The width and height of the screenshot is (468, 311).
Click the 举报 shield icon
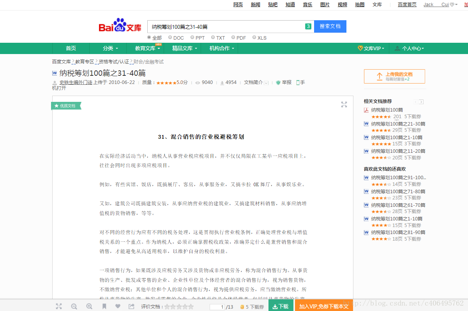click(278, 82)
